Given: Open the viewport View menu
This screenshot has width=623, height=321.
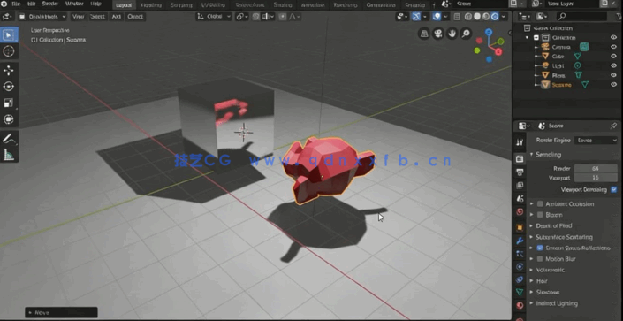Looking at the screenshot, I should pyautogui.click(x=79, y=17).
